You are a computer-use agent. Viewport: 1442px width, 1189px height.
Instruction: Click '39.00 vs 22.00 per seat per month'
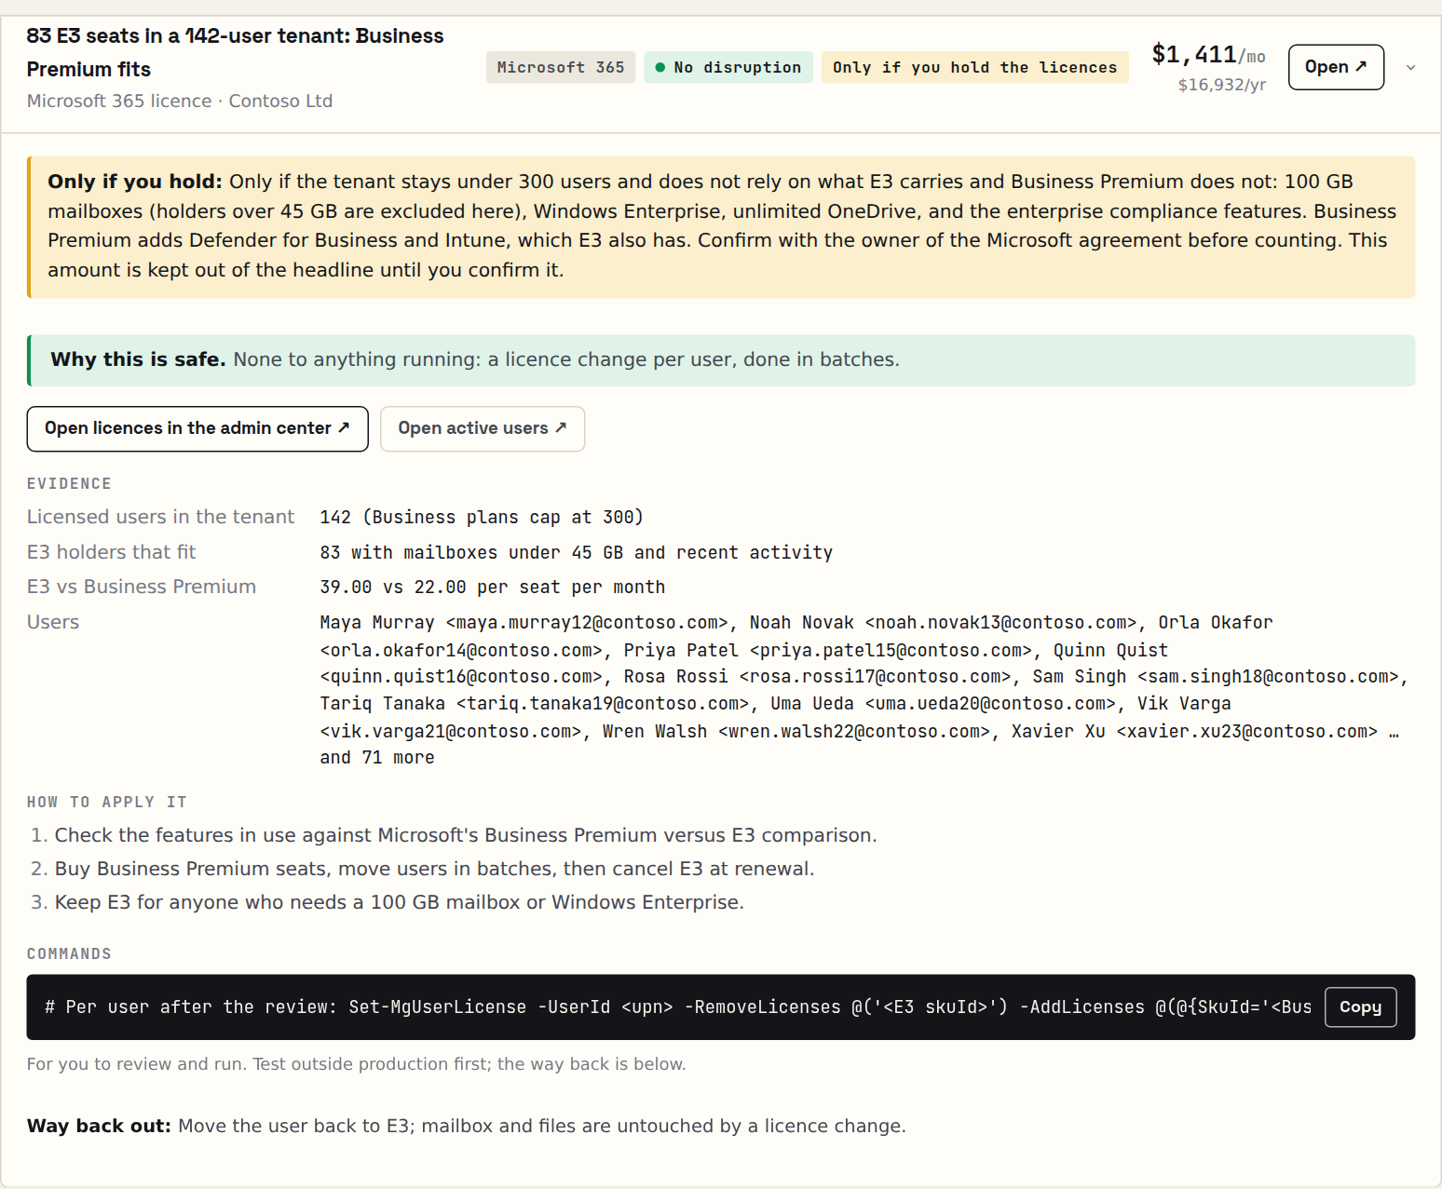[493, 587]
